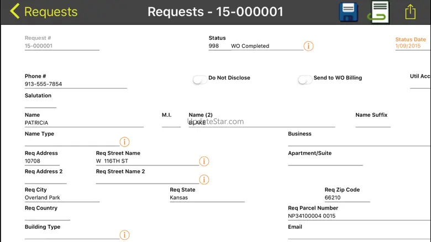Screen dimensions: 431x242
Task: Edit the Phone # field
Action: 76,84
